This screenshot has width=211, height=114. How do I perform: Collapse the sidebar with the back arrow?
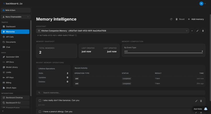point(3,111)
